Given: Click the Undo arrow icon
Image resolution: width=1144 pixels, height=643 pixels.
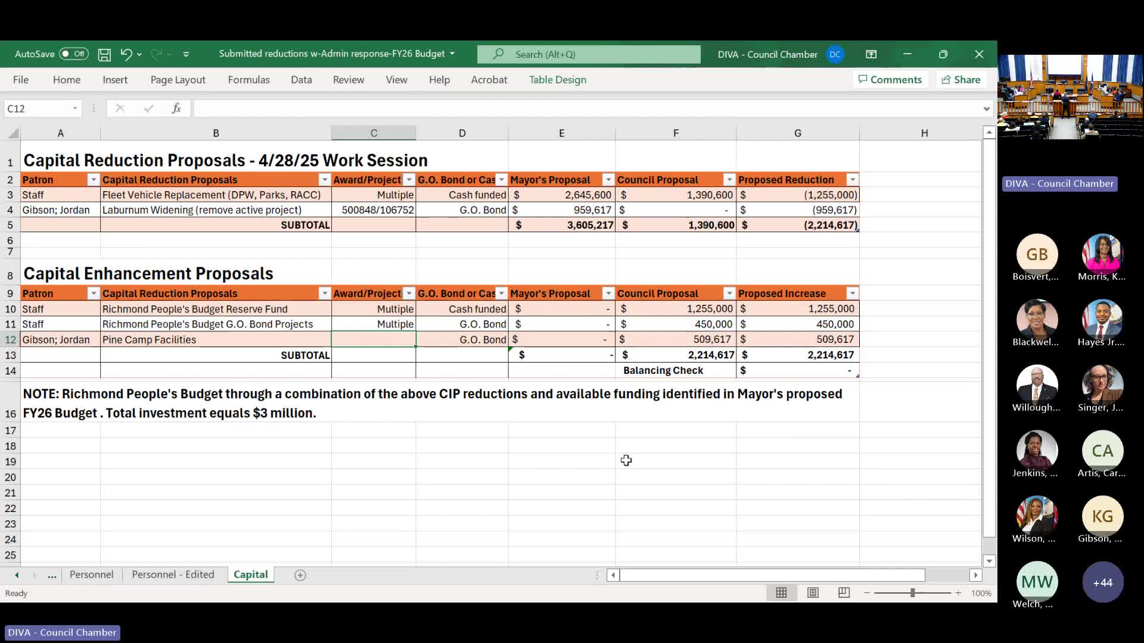Looking at the screenshot, I should [126, 54].
